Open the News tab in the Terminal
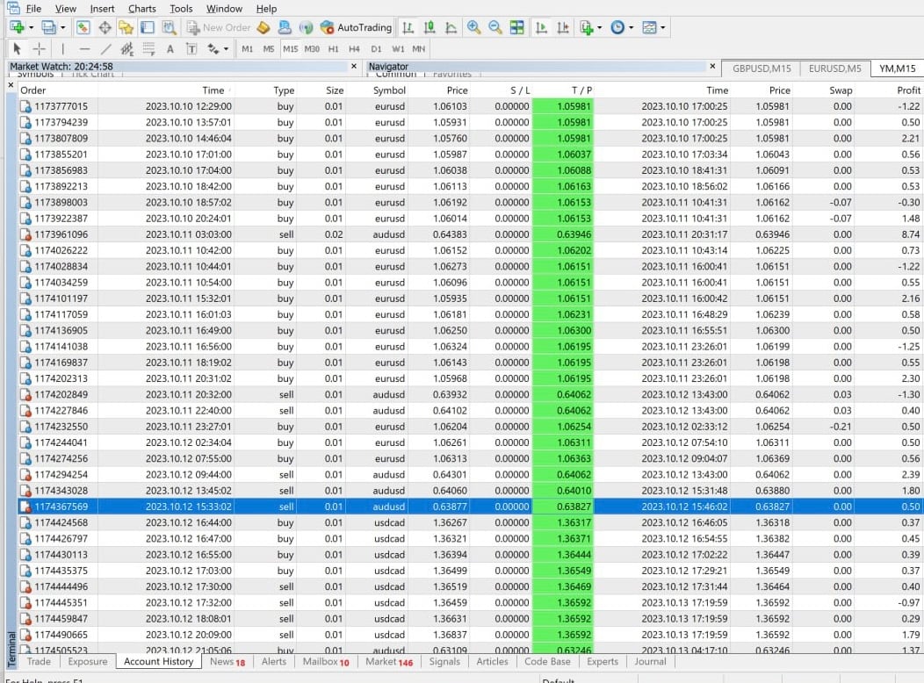 click(227, 661)
